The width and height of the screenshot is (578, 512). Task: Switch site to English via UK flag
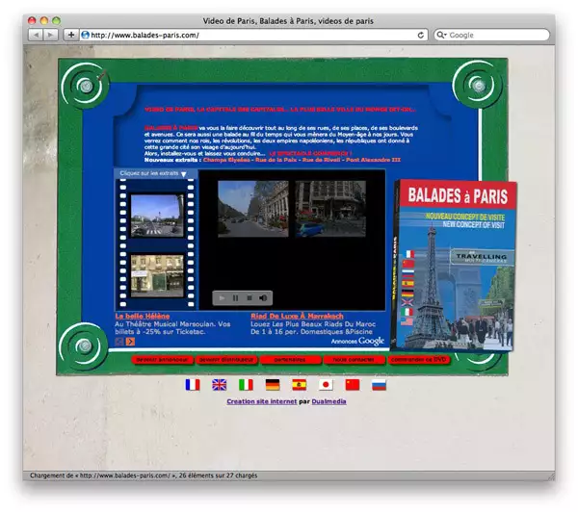click(x=220, y=385)
